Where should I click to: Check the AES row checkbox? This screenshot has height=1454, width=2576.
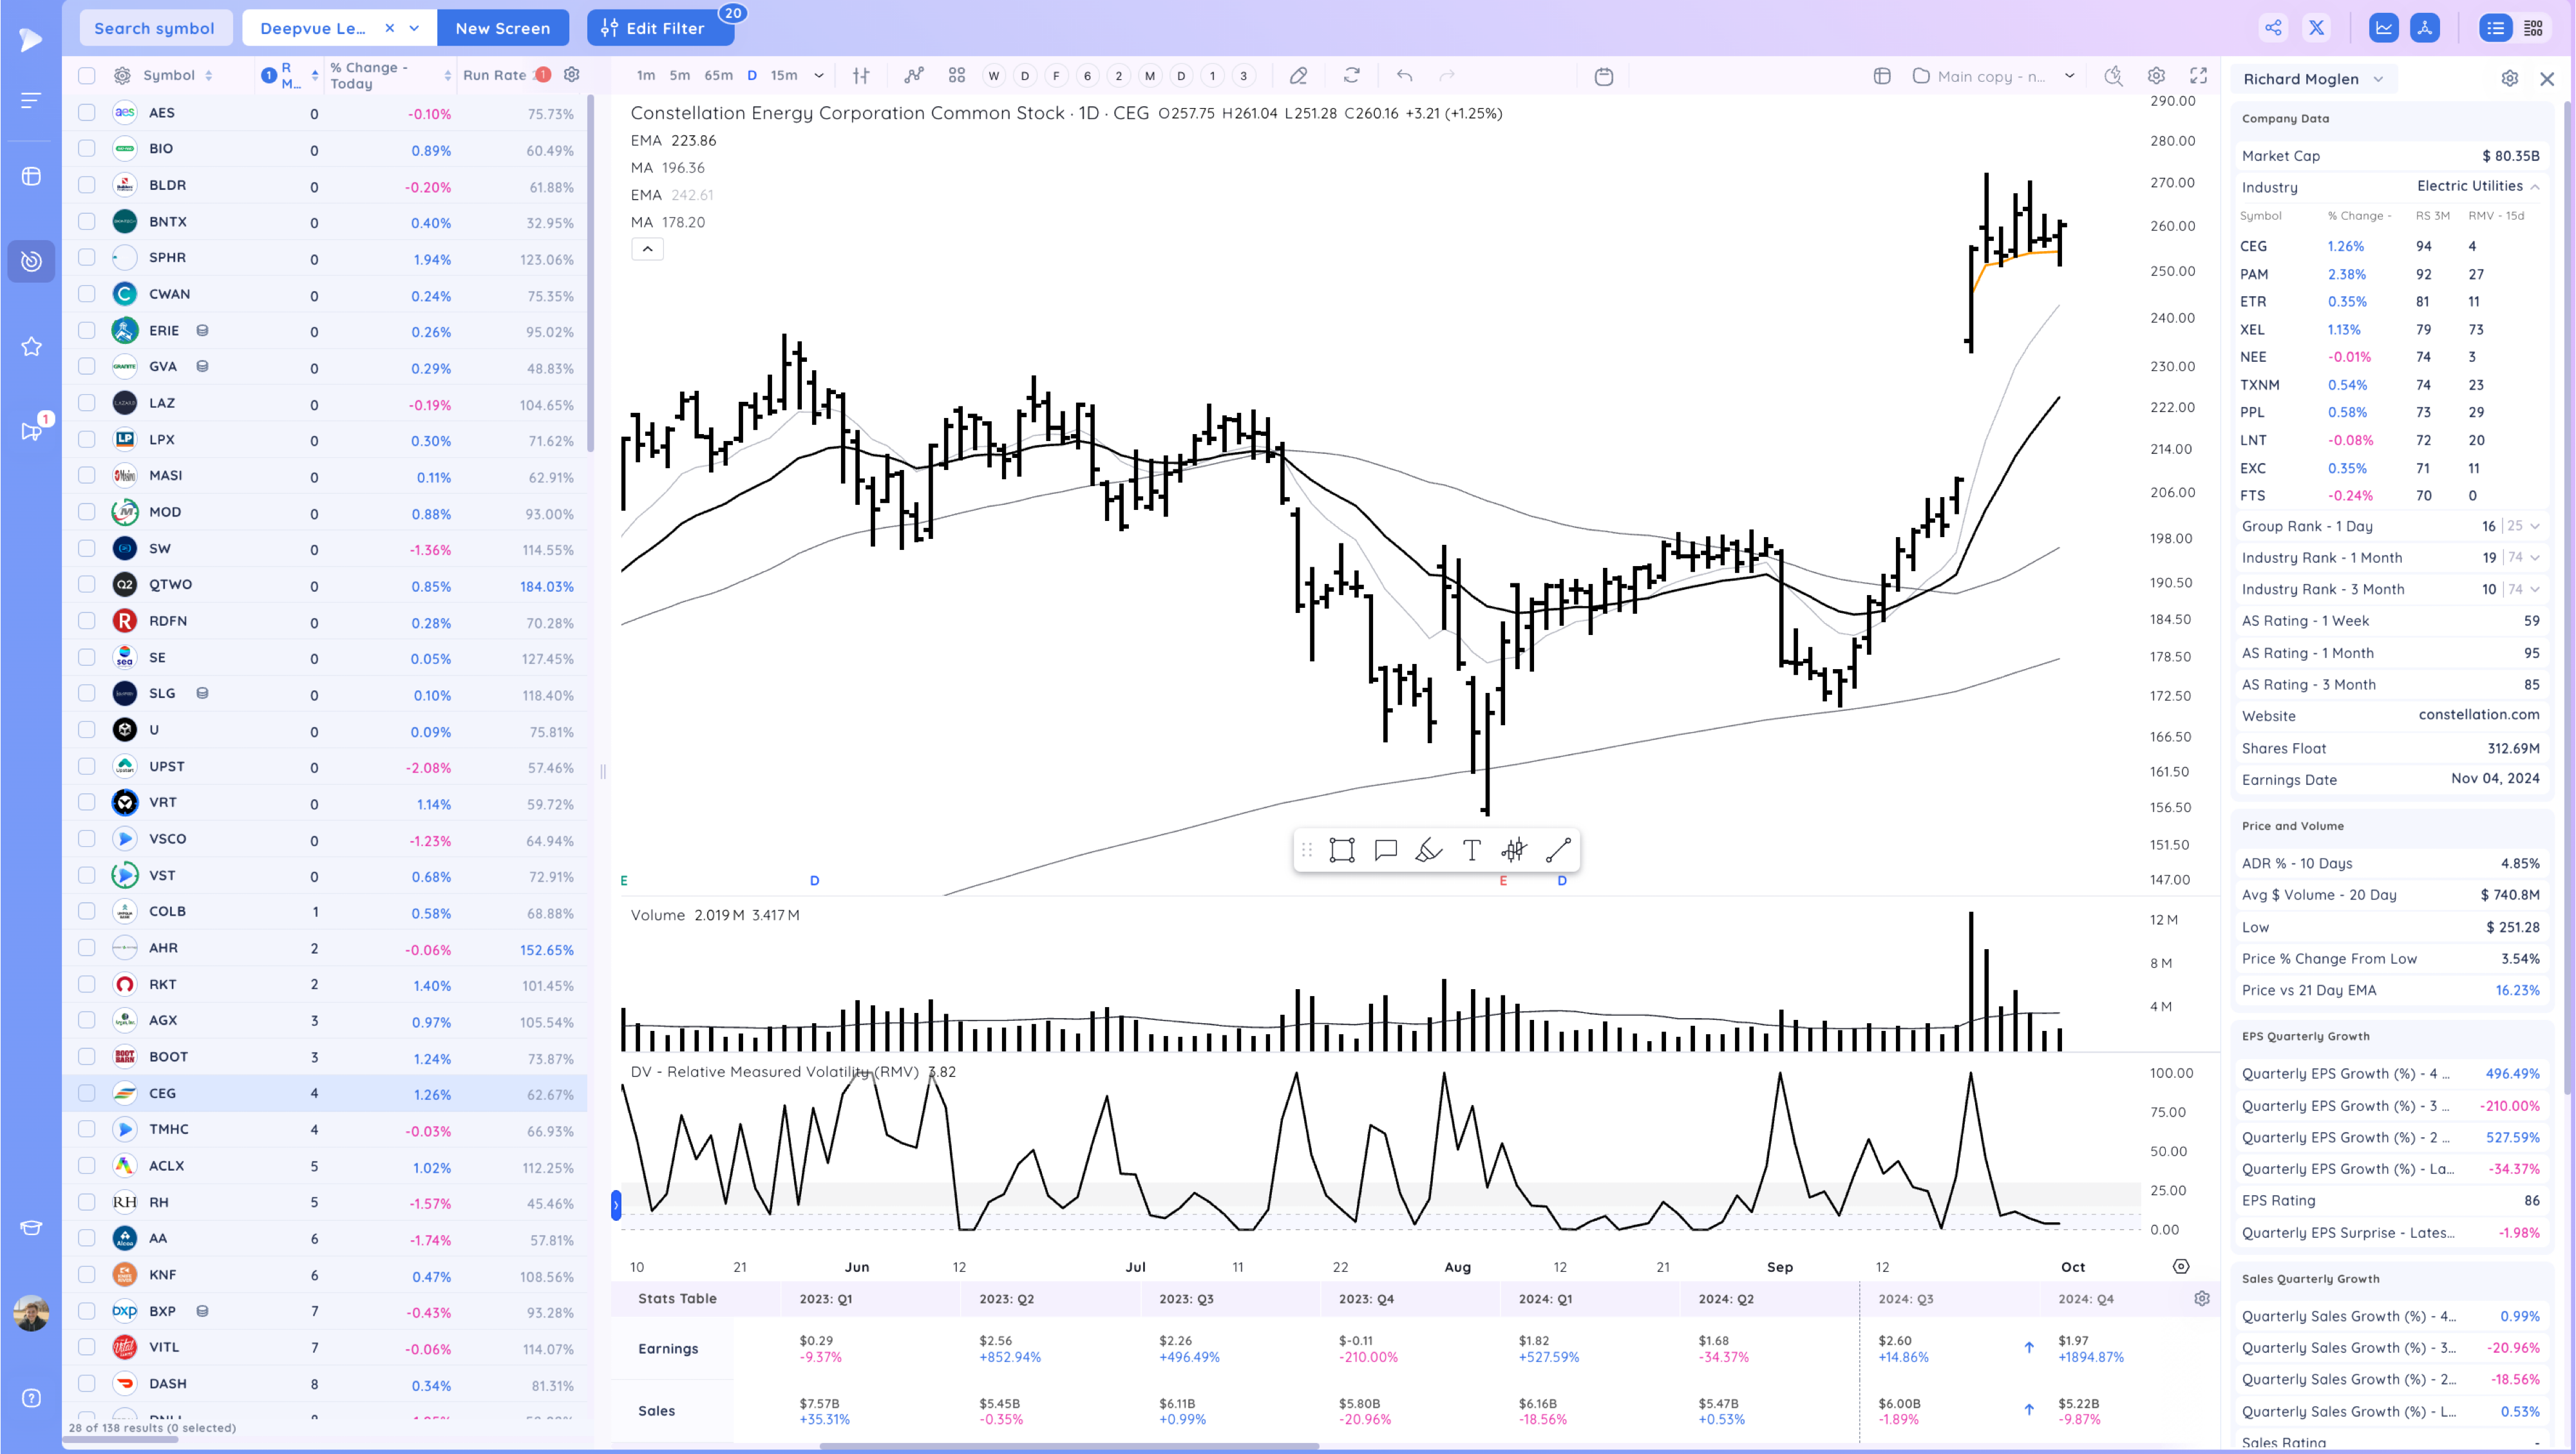click(87, 112)
